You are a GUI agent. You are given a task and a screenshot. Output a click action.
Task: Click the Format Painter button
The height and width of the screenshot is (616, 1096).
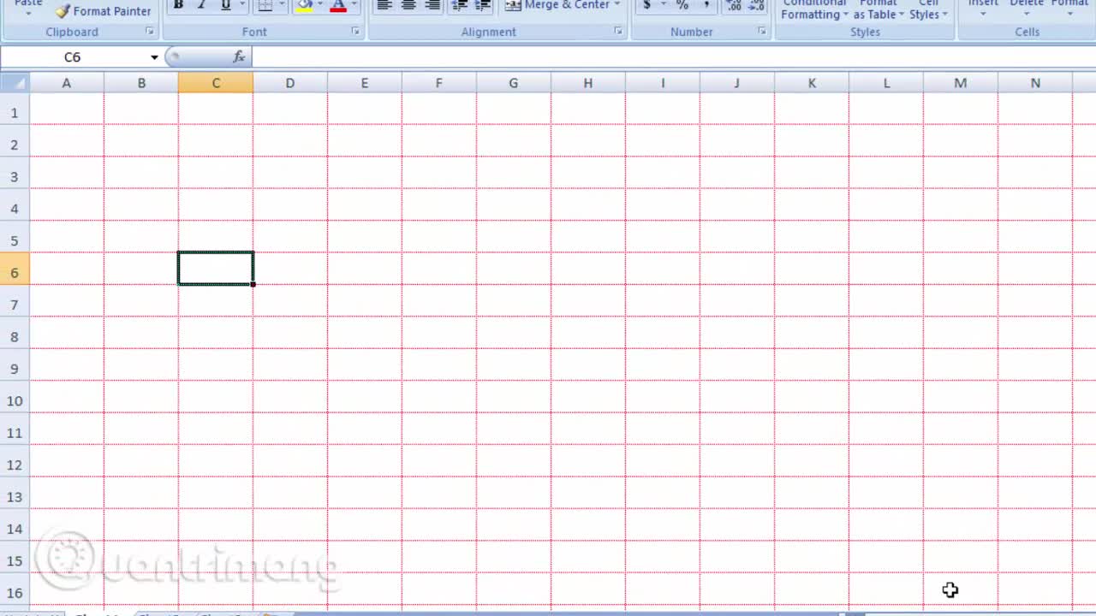point(103,11)
